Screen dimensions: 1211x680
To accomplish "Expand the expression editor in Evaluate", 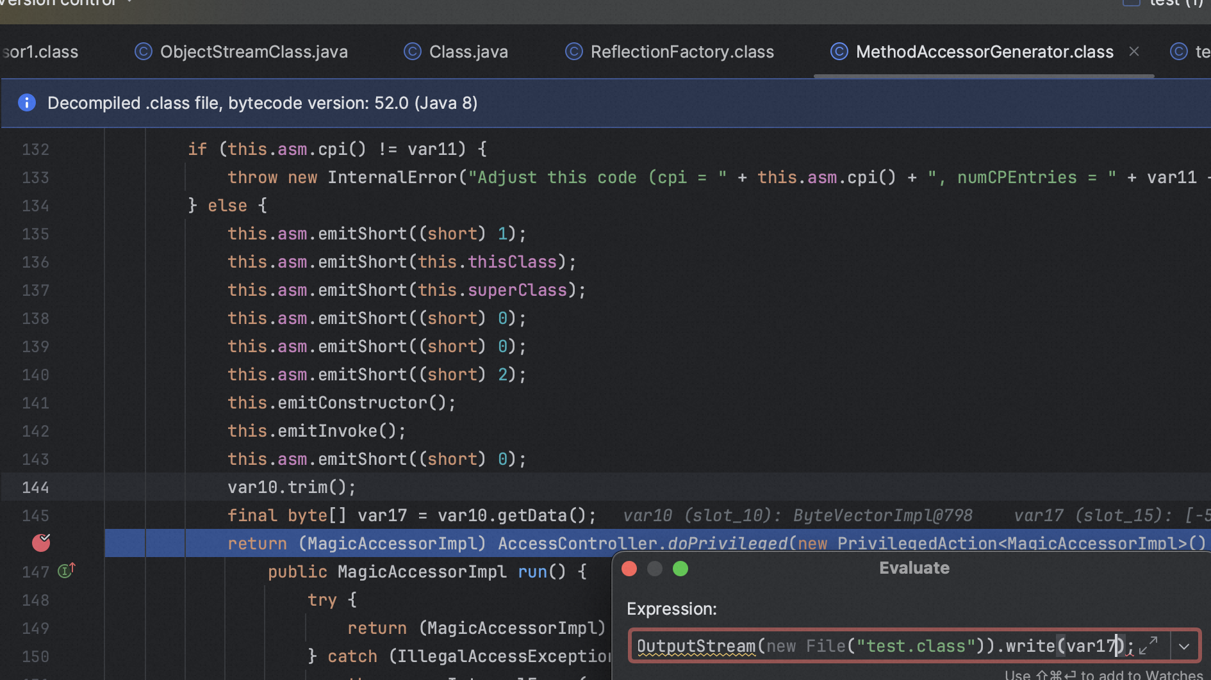I will (x=1148, y=645).
